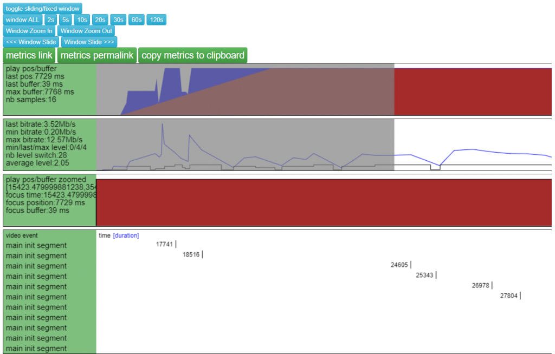Click the blue [duration] label
The width and height of the screenshot is (555, 354).
[126, 235]
